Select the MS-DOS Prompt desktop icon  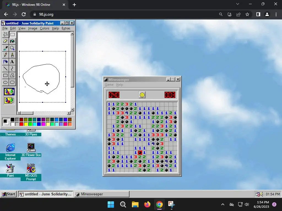pyautogui.click(x=31, y=172)
